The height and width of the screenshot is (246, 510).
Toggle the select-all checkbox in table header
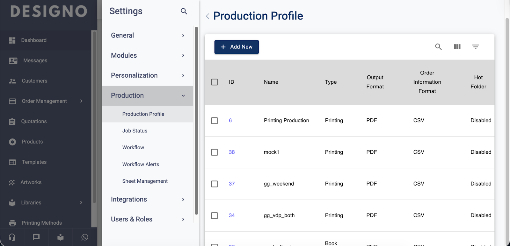click(215, 82)
